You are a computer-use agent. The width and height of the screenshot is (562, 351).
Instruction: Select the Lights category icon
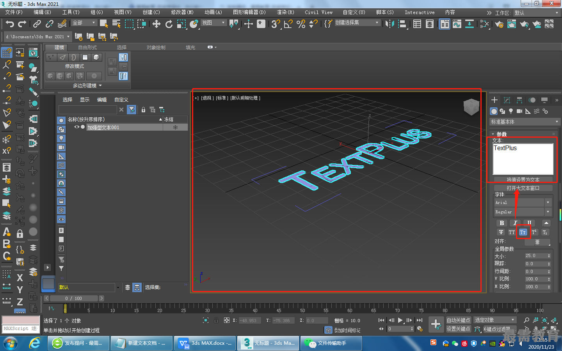[511, 111]
